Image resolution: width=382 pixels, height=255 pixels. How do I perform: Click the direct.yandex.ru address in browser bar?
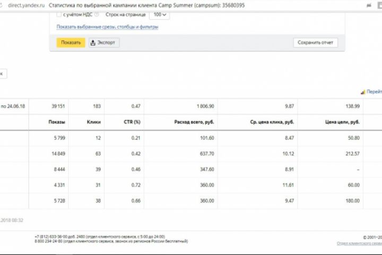click(x=27, y=5)
